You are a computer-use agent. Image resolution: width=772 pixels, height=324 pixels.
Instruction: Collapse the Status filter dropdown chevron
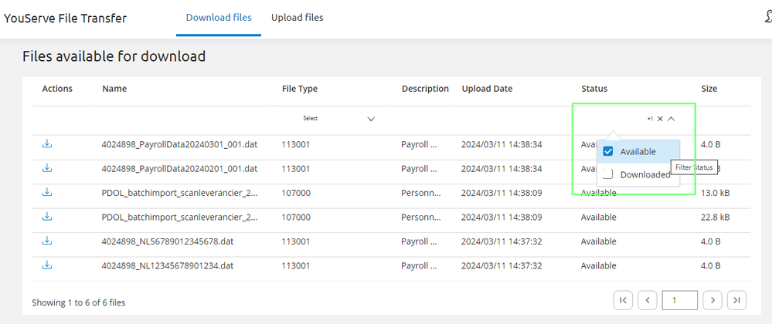[672, 119]
